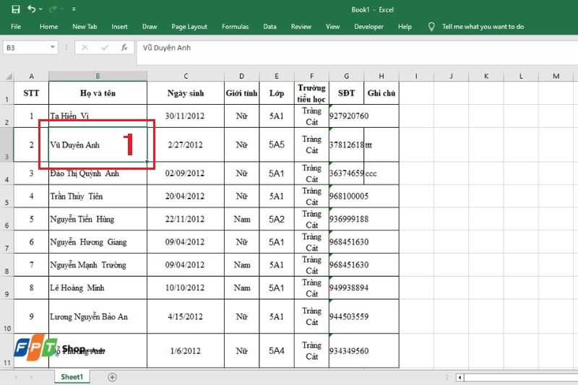Image resolution: width=578 pixels, height=385 pixels.
Task: Click the date cell 22/11/2012
Action: tap(186, 219)
